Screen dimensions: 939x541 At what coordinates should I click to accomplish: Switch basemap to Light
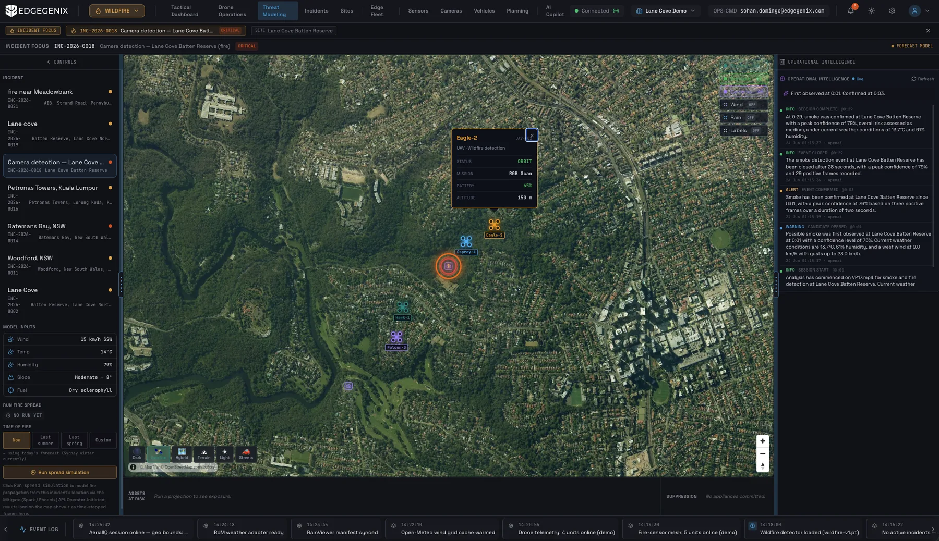pyautogui.click(x=224, y=454)
